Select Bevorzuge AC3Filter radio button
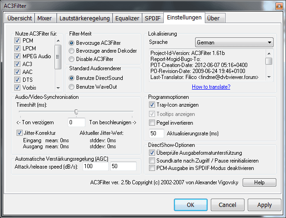This screenshot has height=218, width=286. tap(71, 43)
